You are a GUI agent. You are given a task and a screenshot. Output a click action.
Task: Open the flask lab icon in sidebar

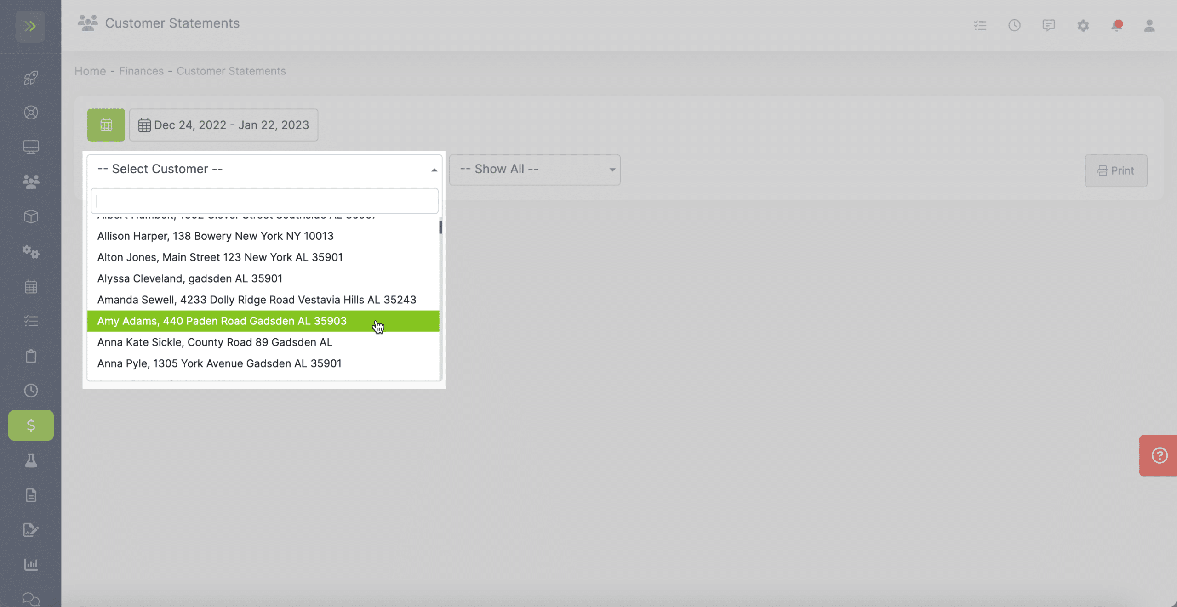tap(31, 460)
